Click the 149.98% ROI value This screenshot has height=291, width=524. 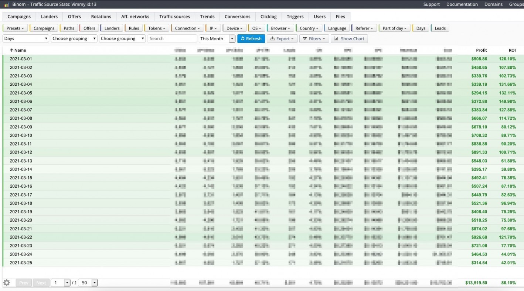[507, 101]
